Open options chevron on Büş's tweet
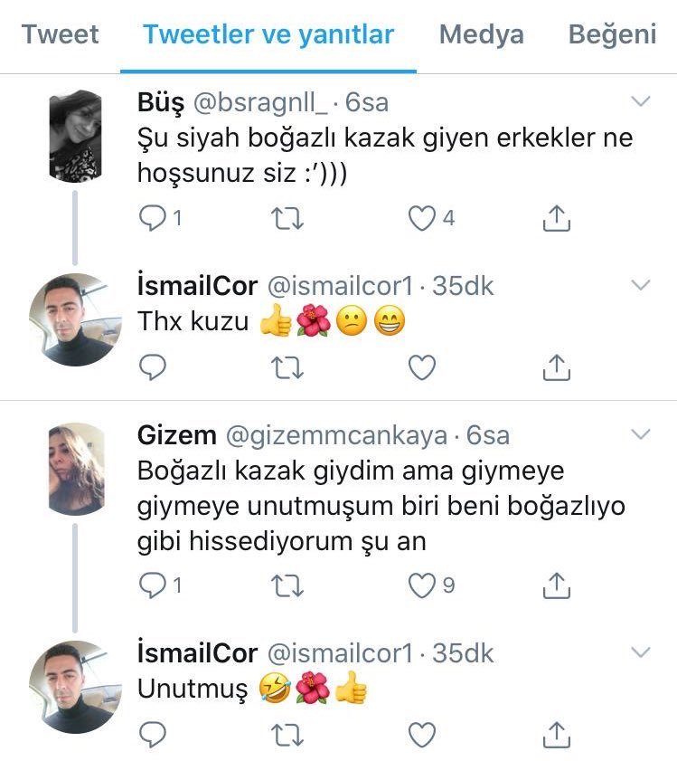Image resolution: width=677 pixels, height=761 pixels. point(640,100)
